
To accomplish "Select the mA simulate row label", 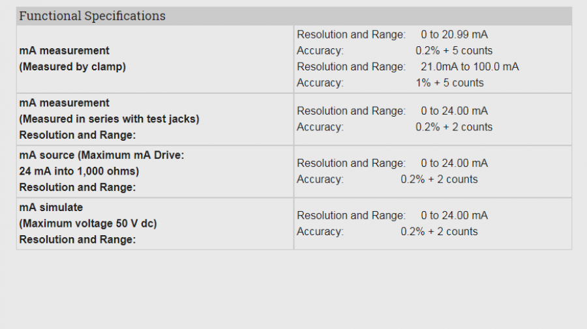I will (52, 207).
